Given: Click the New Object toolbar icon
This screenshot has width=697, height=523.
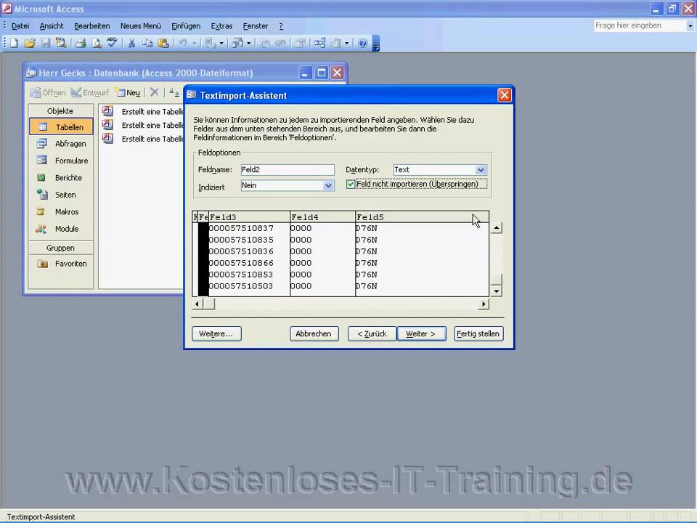Looking at the screenshot, I should pyautogui.click(x=336, y=43).
